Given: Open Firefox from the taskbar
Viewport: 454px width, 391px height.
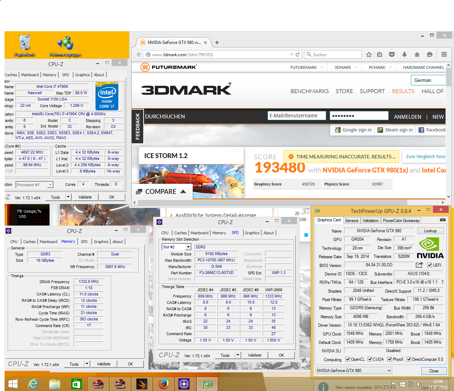Looking at the screenshot, I should coord(163,384).
